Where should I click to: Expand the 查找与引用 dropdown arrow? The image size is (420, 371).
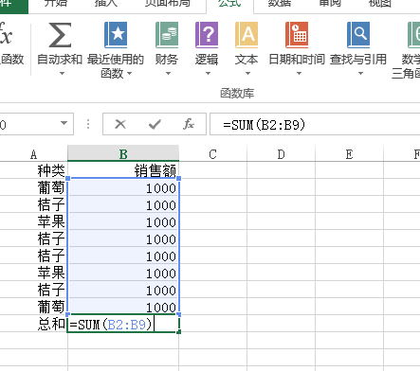click(x=360, y=74)
